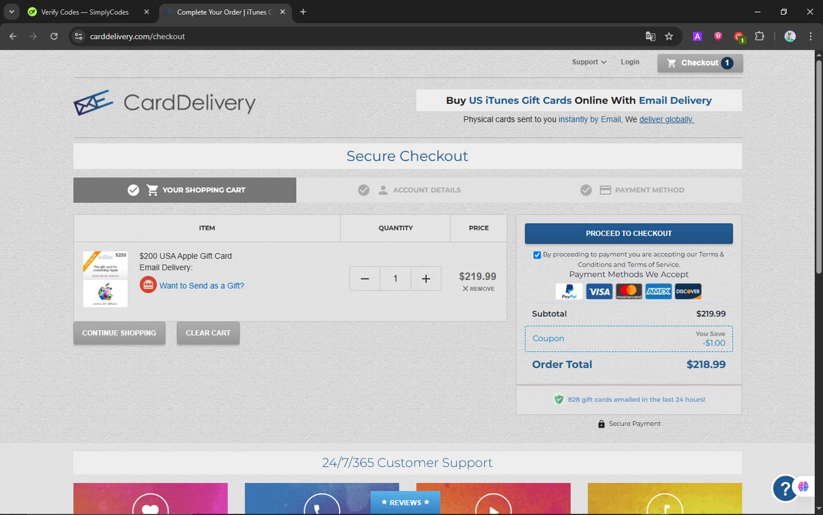The width and height of the screenshot is (823, 515).
Task: Click the yellow music note support card
Action: coord(665,499)
